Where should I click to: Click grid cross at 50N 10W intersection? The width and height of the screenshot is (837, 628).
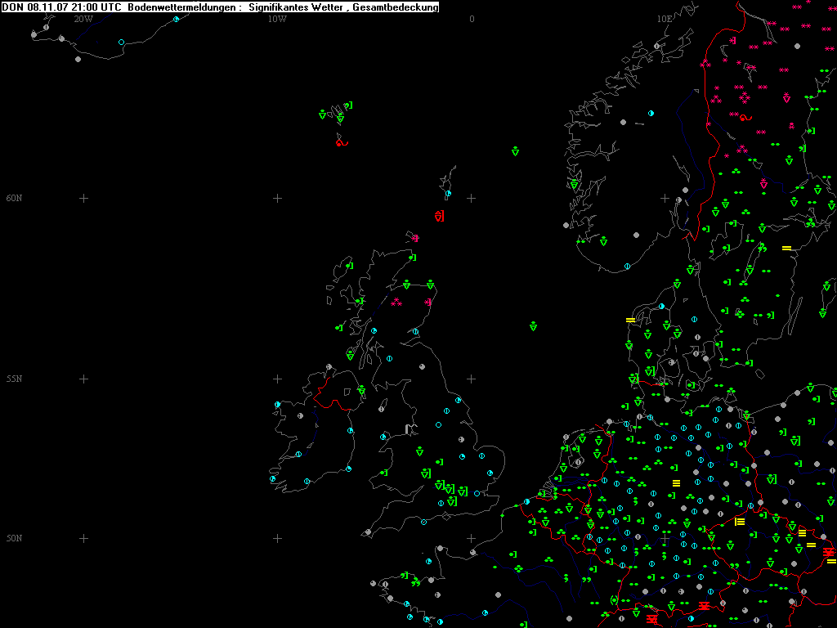click(x=277, y=538)
